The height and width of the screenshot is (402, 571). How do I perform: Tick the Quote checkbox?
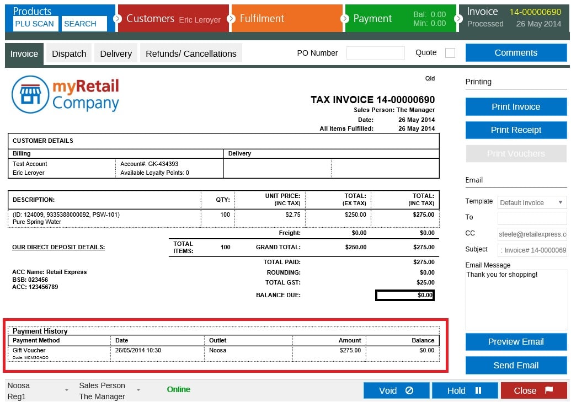tap(450, 53)
